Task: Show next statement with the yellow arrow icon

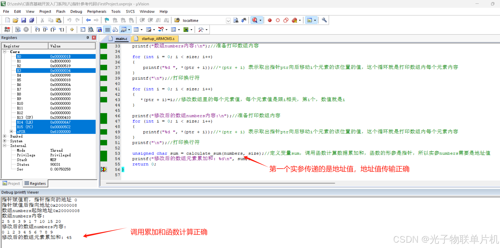Action: click(72, 30)
